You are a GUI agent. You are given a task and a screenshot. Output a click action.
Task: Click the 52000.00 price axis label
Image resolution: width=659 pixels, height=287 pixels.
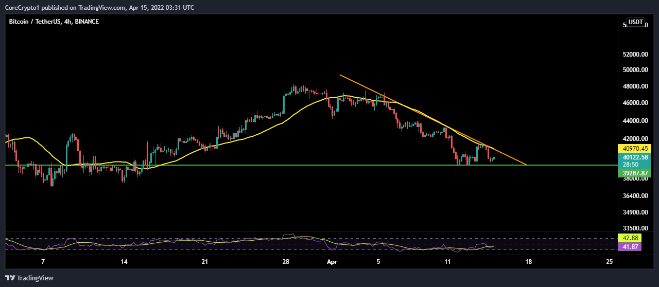pyautogui.click(x=635, y=55)
